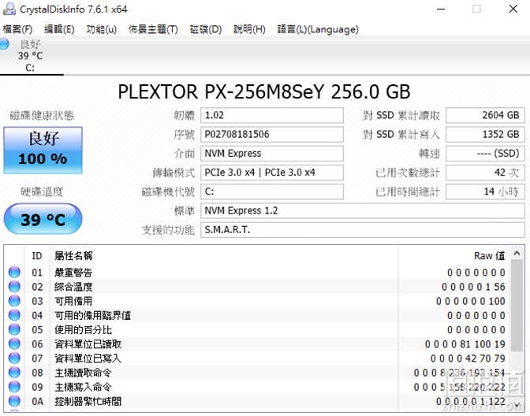
Task: Click status circle for attribute 03 可用備用
Action: click(x=14, y=301)
